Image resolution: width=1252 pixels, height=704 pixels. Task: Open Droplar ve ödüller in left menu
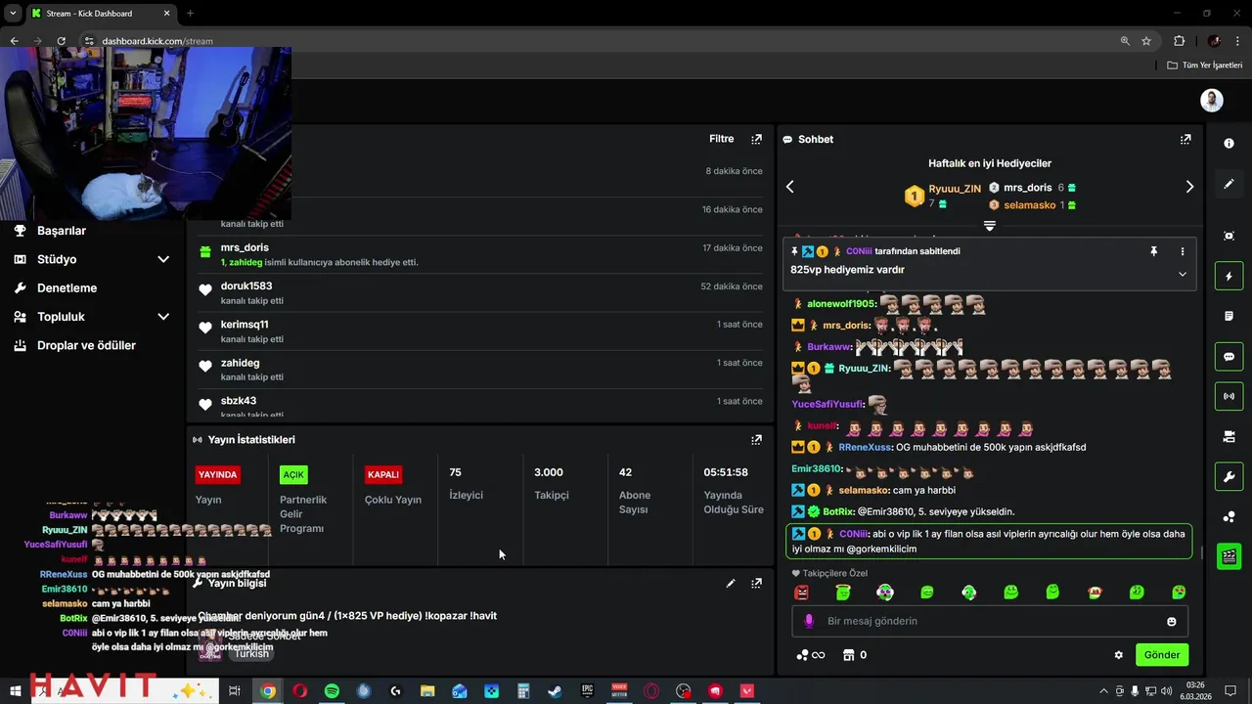pyautogui.click(x=86, y=345)
